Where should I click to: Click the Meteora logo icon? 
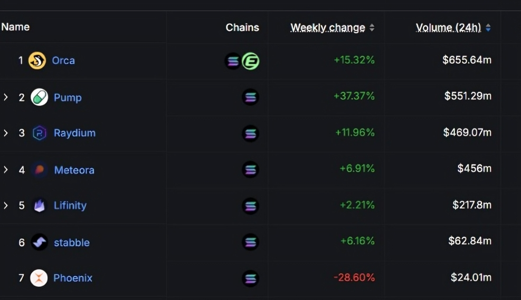pyautogui.click(x=40, y=170)
